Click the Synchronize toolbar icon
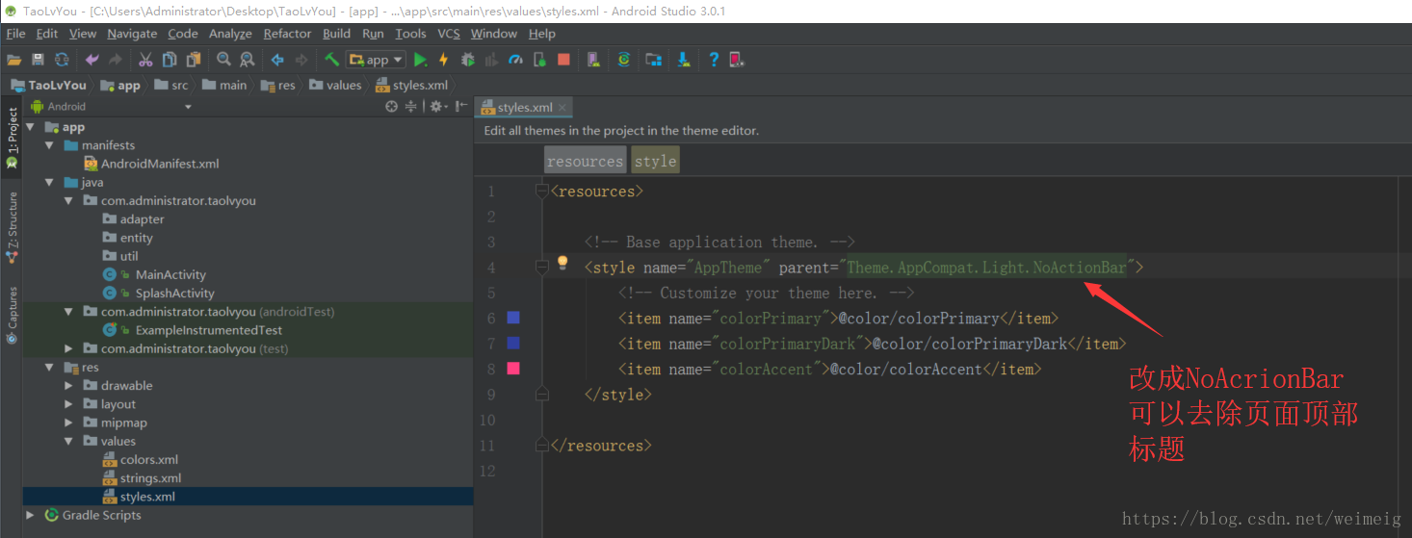The width and height of the screenshot is (1412, 538). pyautogui.click(x=62, y=60)
